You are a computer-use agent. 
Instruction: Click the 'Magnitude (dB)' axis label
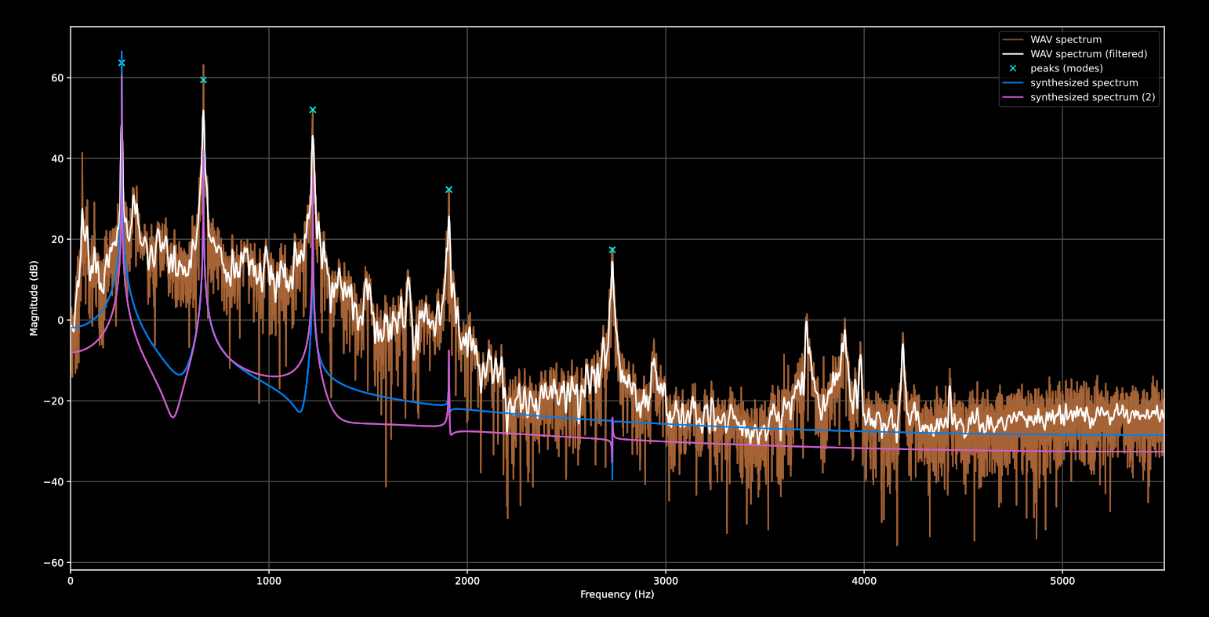click(34, 298)
